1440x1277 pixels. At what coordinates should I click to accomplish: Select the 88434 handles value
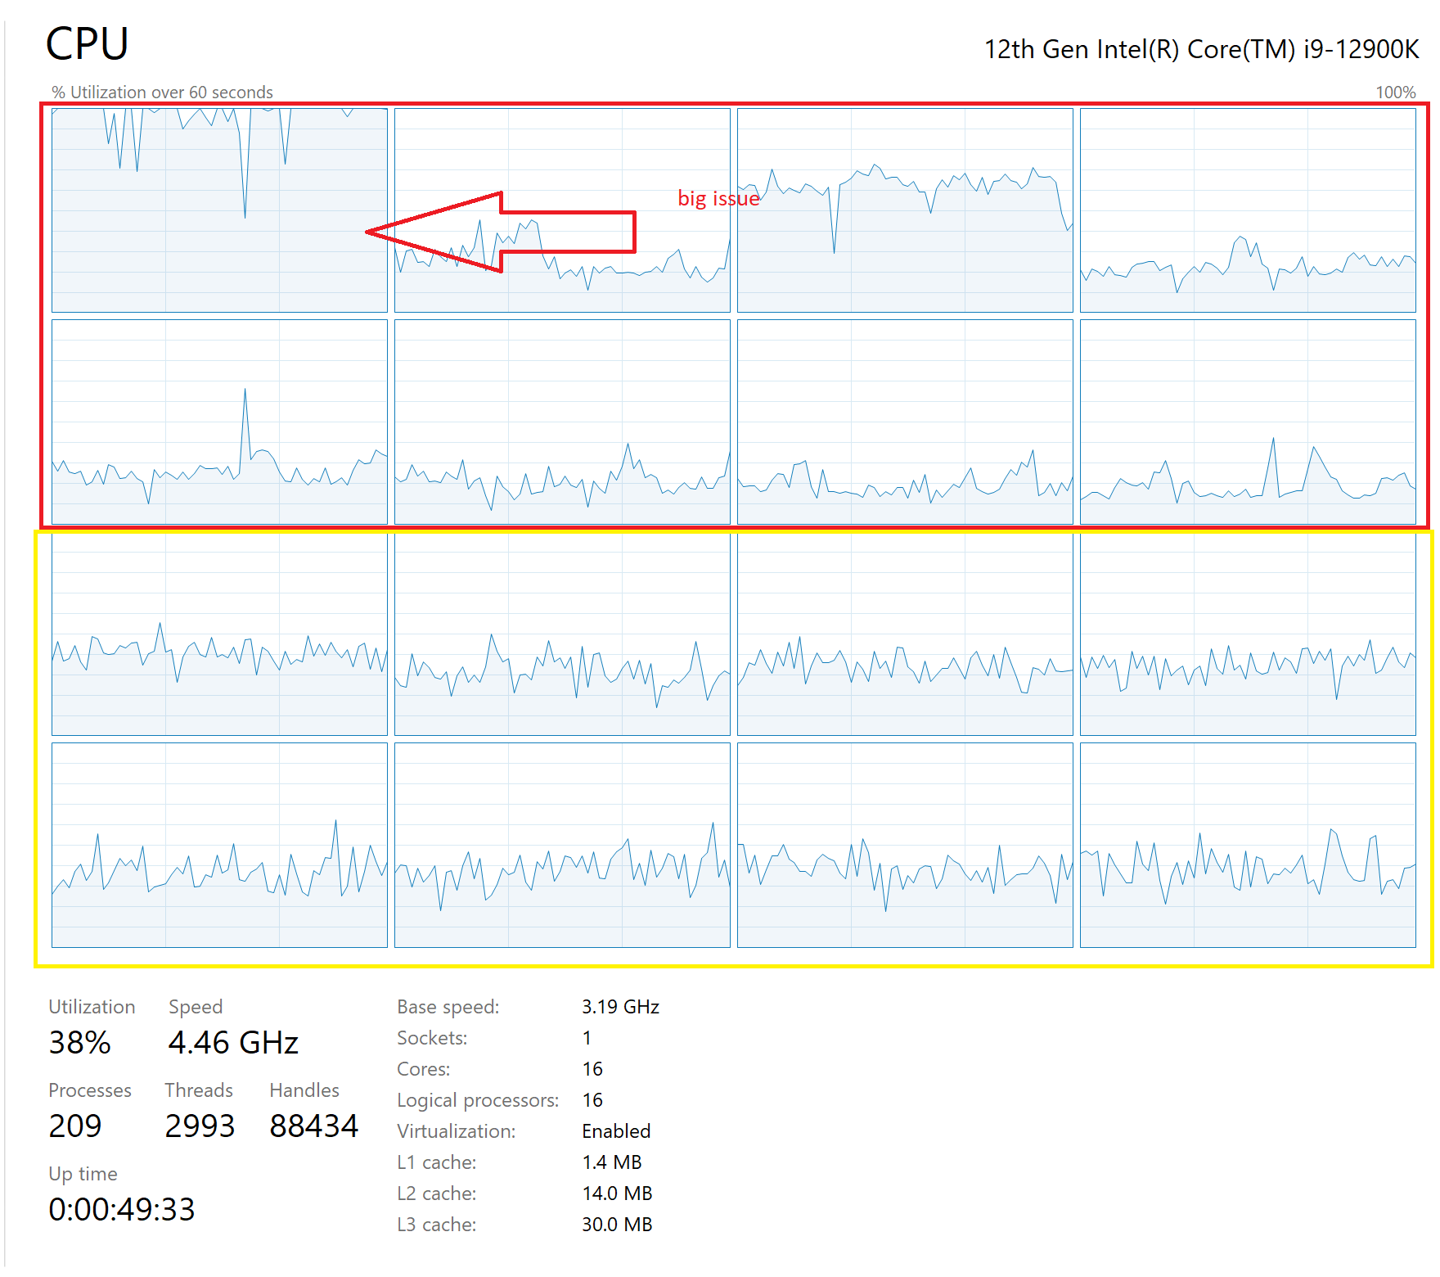(x=313, y=1126)
